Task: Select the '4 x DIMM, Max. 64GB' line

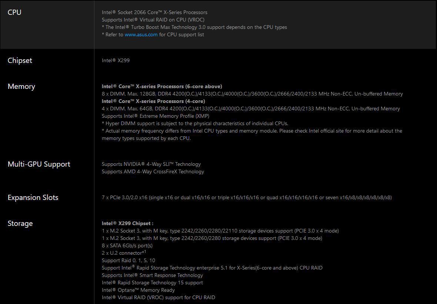Action: tap(251, 108)
